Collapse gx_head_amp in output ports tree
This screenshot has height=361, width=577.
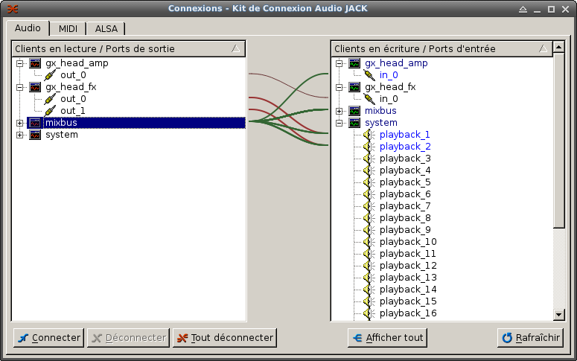click(x=20, y=64)
